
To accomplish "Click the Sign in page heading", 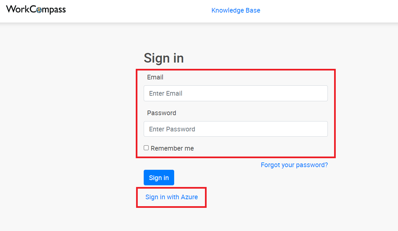I will point(164,58).
